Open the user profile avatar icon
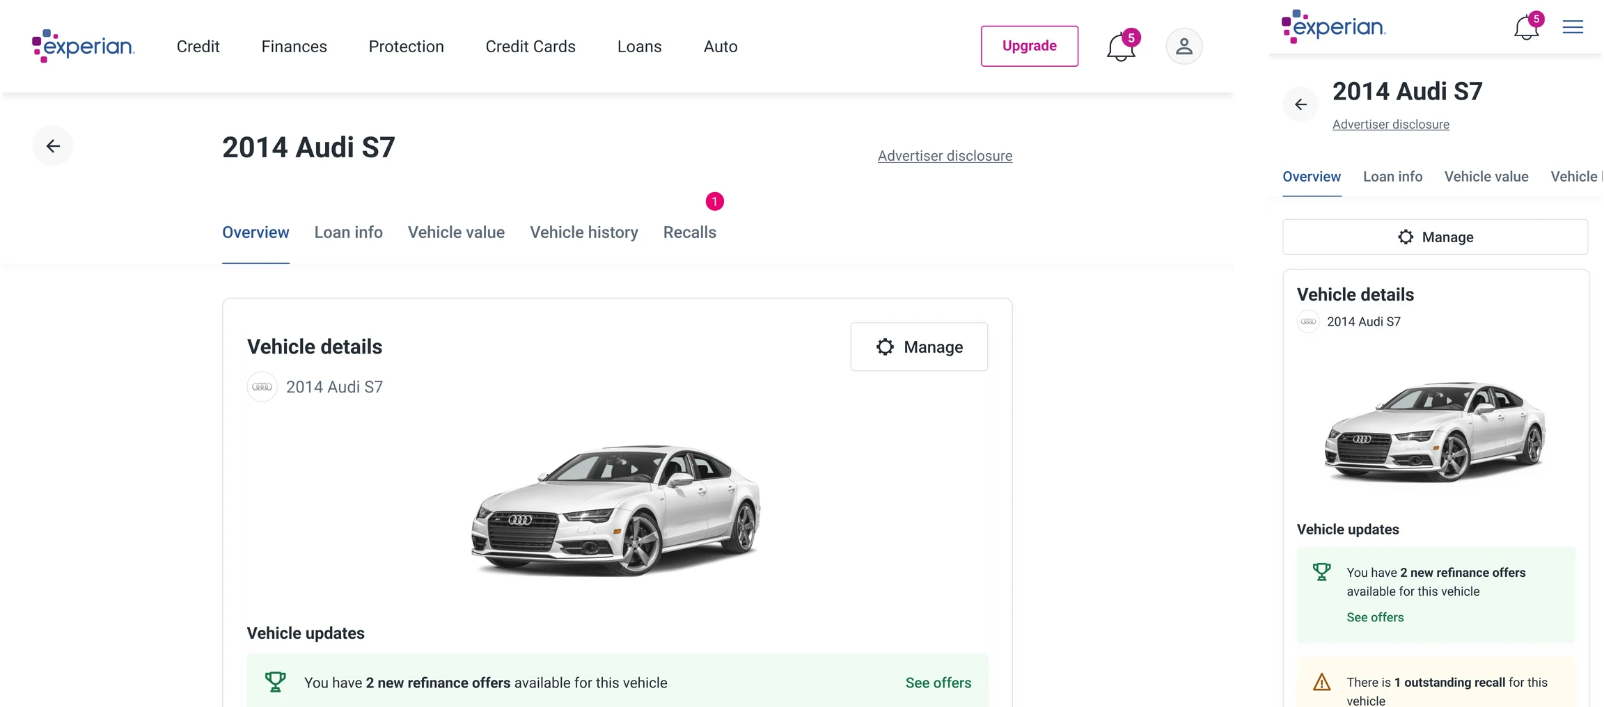1604x707 pixels. point(1184,46)
